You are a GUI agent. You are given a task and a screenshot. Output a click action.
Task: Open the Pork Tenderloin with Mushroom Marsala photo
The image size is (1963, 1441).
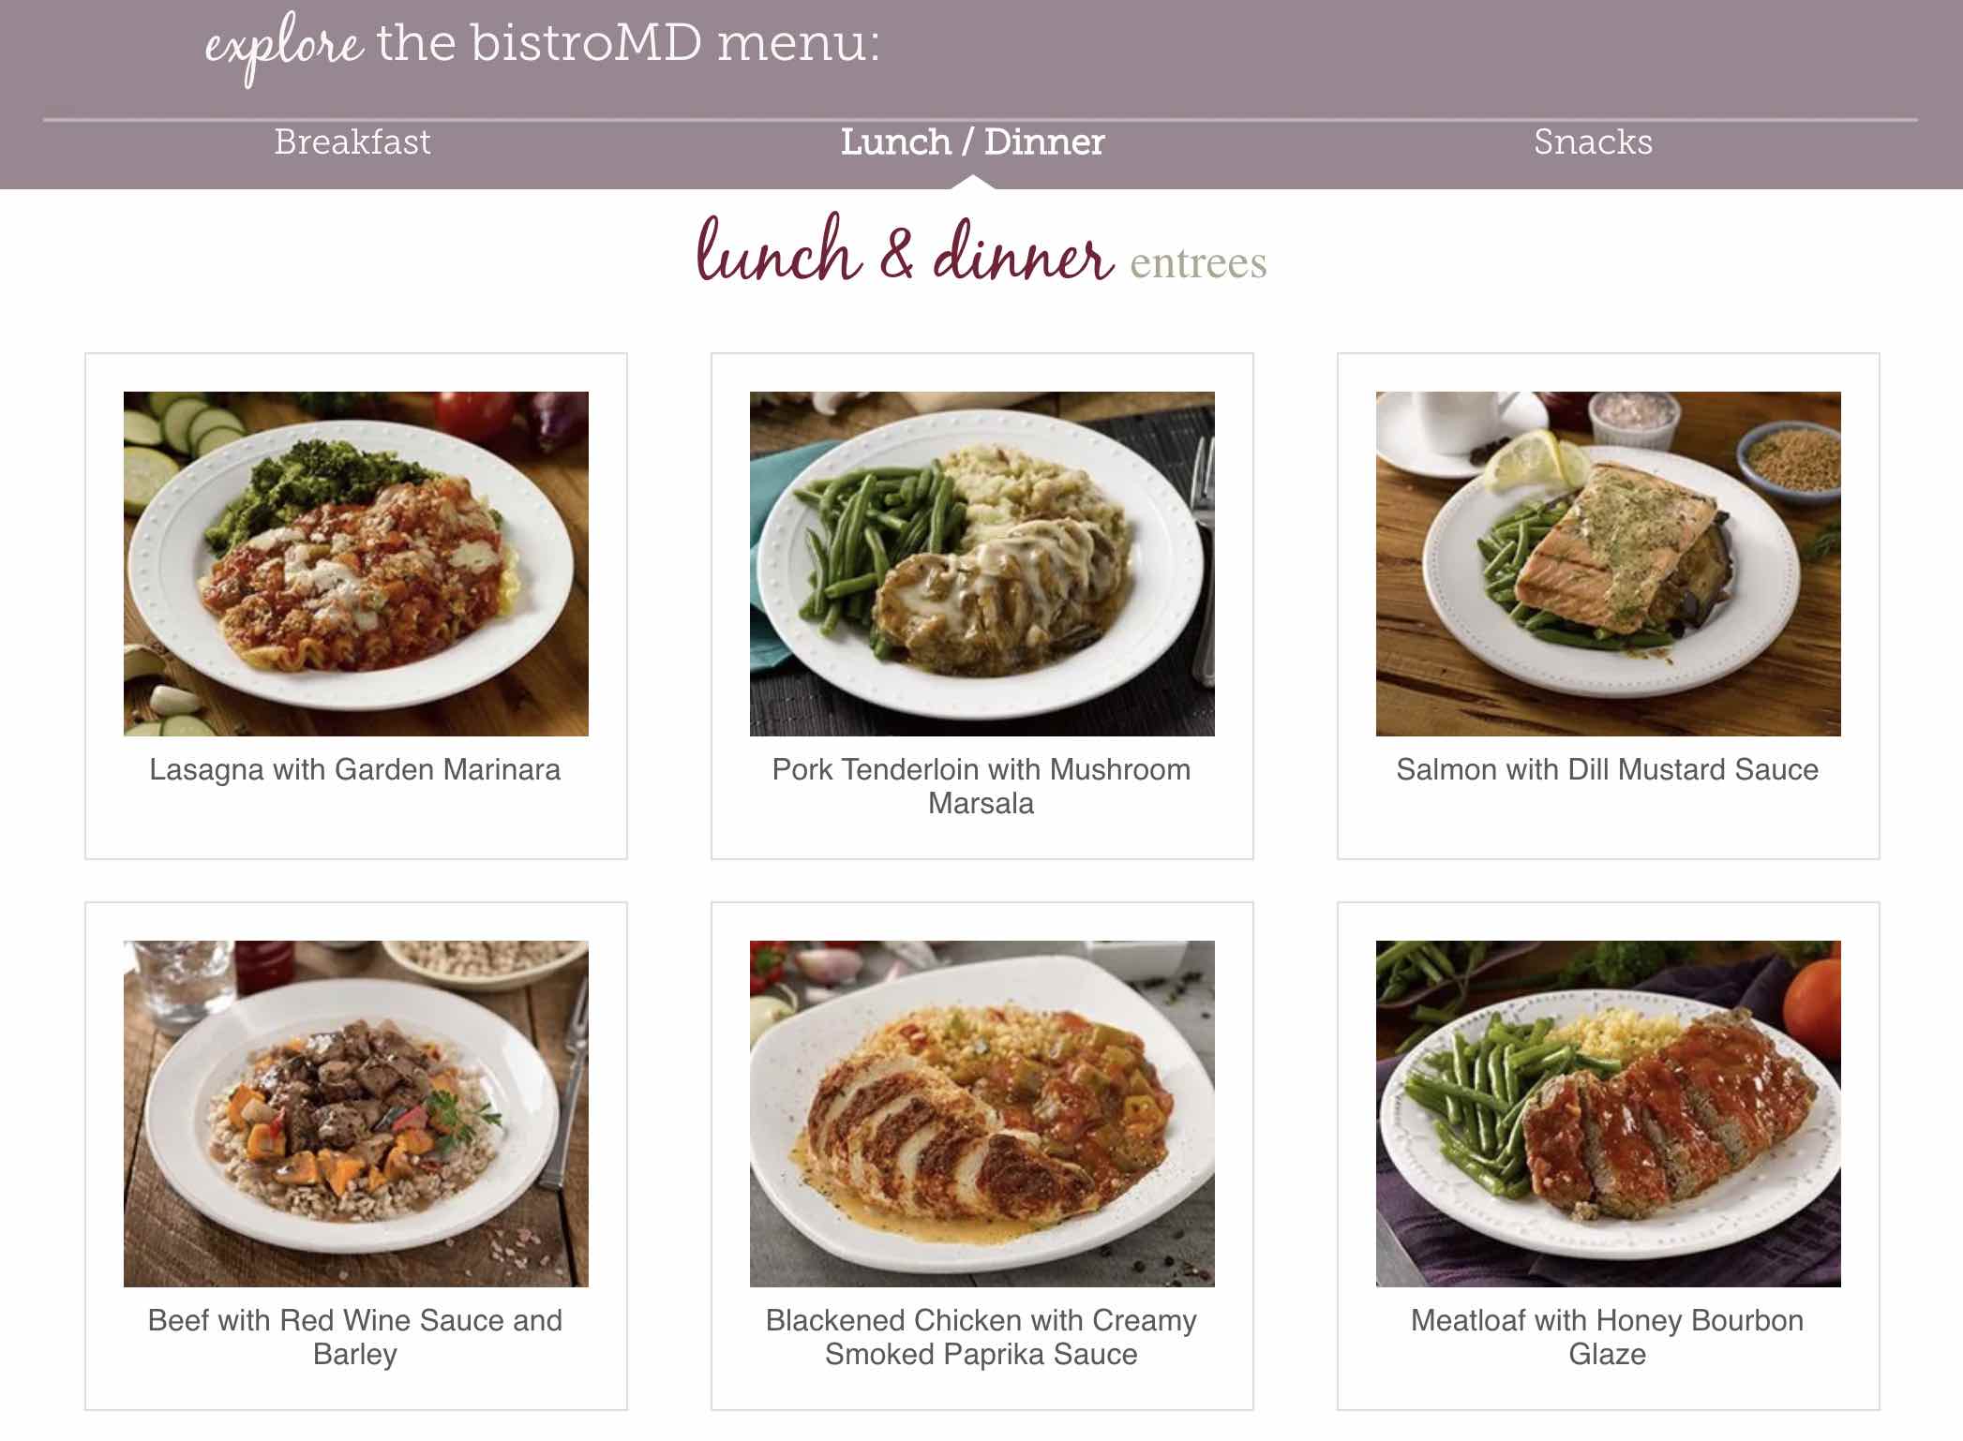click(x=982, y=563)
